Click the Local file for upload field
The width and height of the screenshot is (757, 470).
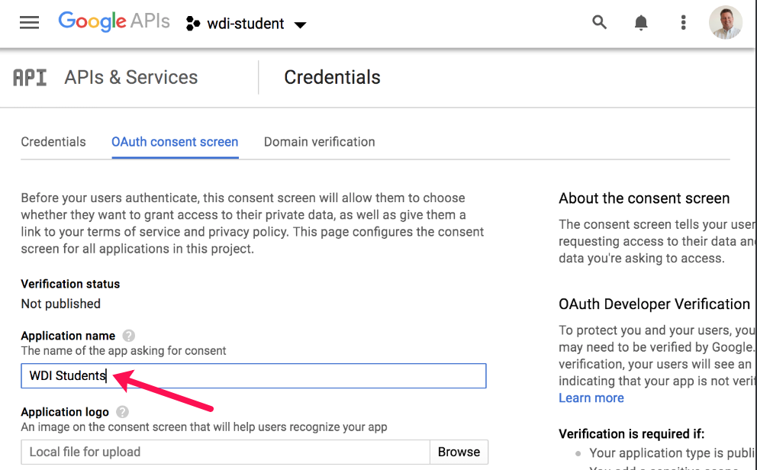click(225, 452)
